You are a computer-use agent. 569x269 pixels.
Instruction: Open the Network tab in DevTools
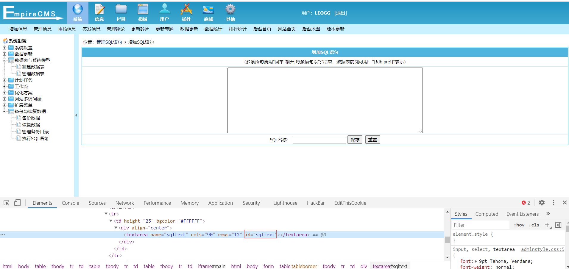(x=124, y=203)
